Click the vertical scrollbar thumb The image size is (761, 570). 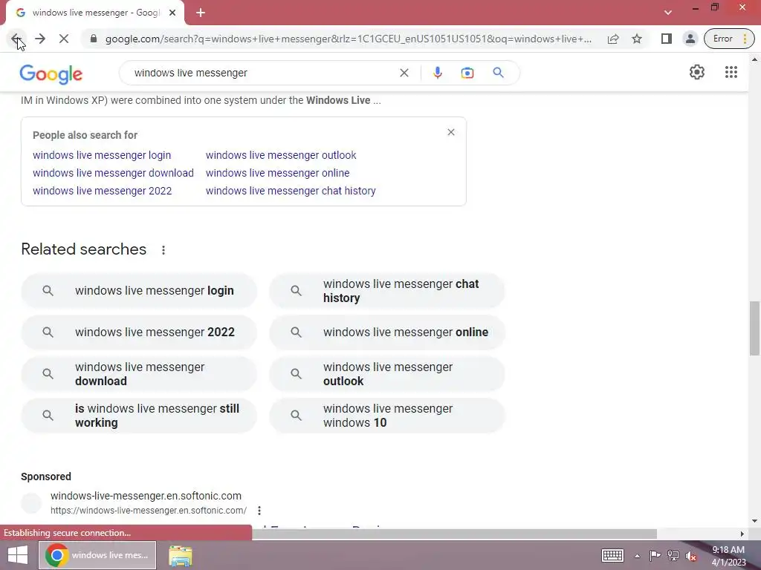[x=754, y=328]
